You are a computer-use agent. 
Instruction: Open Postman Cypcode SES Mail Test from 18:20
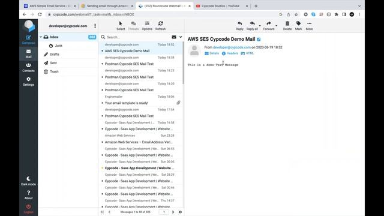[x=140, y=86]
